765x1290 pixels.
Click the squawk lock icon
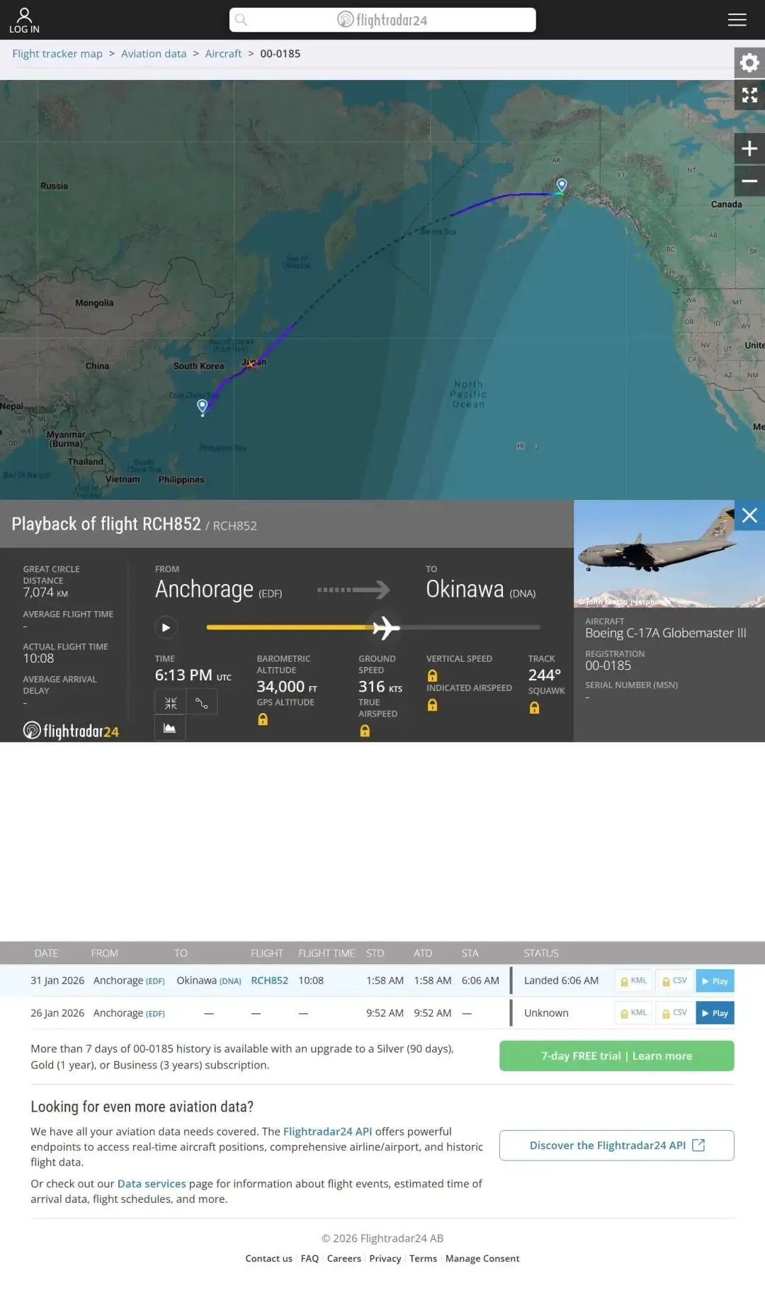point(534,707)
